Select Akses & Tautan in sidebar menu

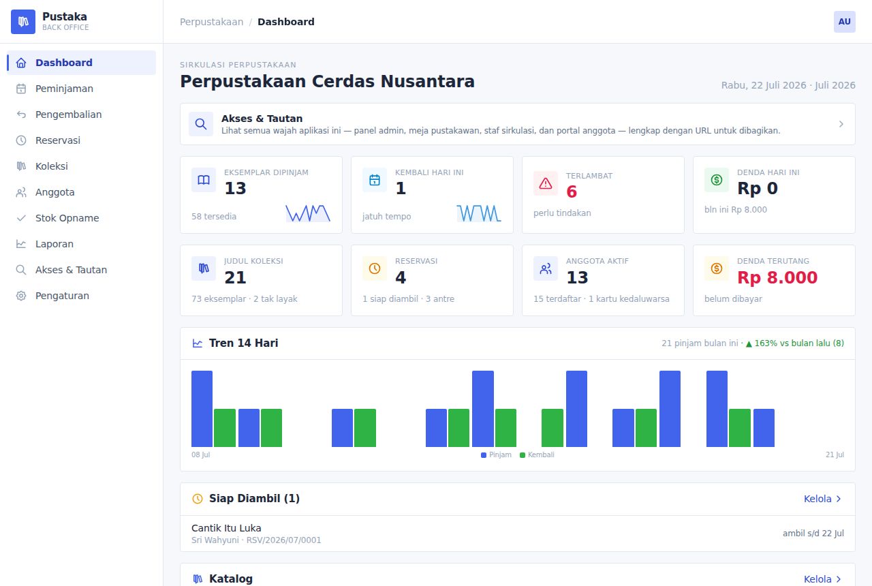point(81,270)
